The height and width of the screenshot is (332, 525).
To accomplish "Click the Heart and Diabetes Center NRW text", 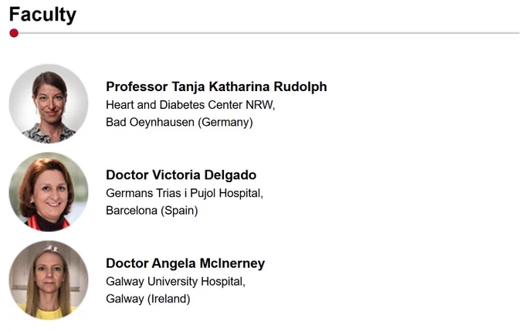I will (x=190, y=105).
